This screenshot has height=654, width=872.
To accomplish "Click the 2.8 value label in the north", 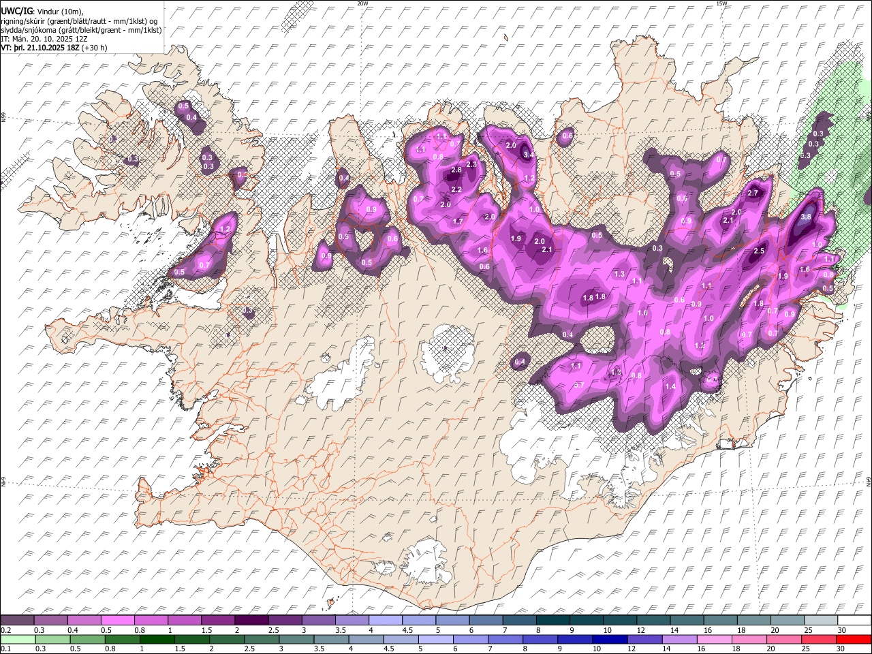I will click(x=456, y=170).
